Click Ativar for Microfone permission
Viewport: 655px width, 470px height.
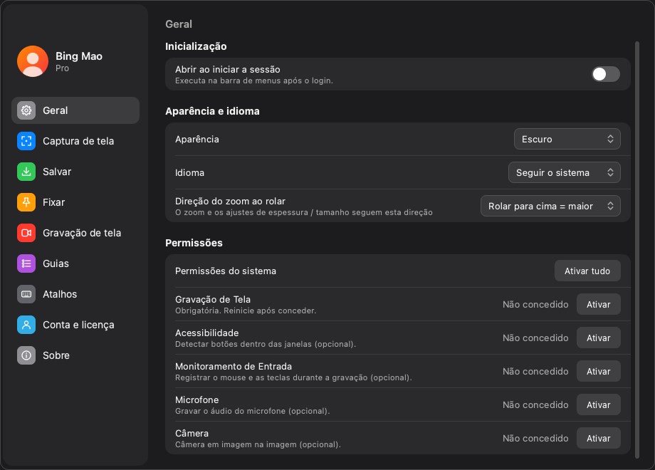coord(598,404)
